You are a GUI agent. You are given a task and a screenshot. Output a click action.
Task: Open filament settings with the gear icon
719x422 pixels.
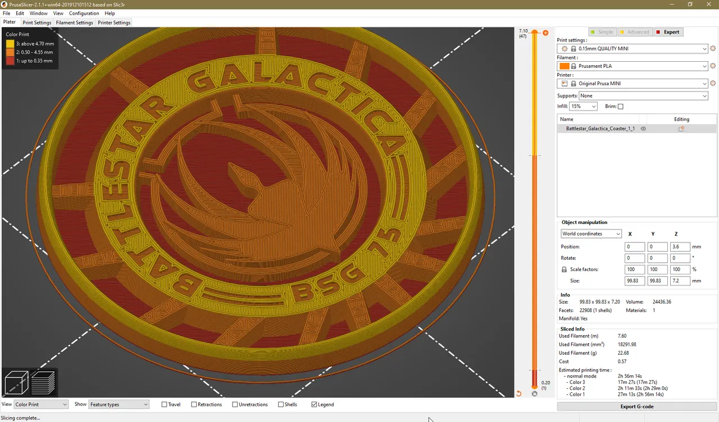[x=713, y=66]
